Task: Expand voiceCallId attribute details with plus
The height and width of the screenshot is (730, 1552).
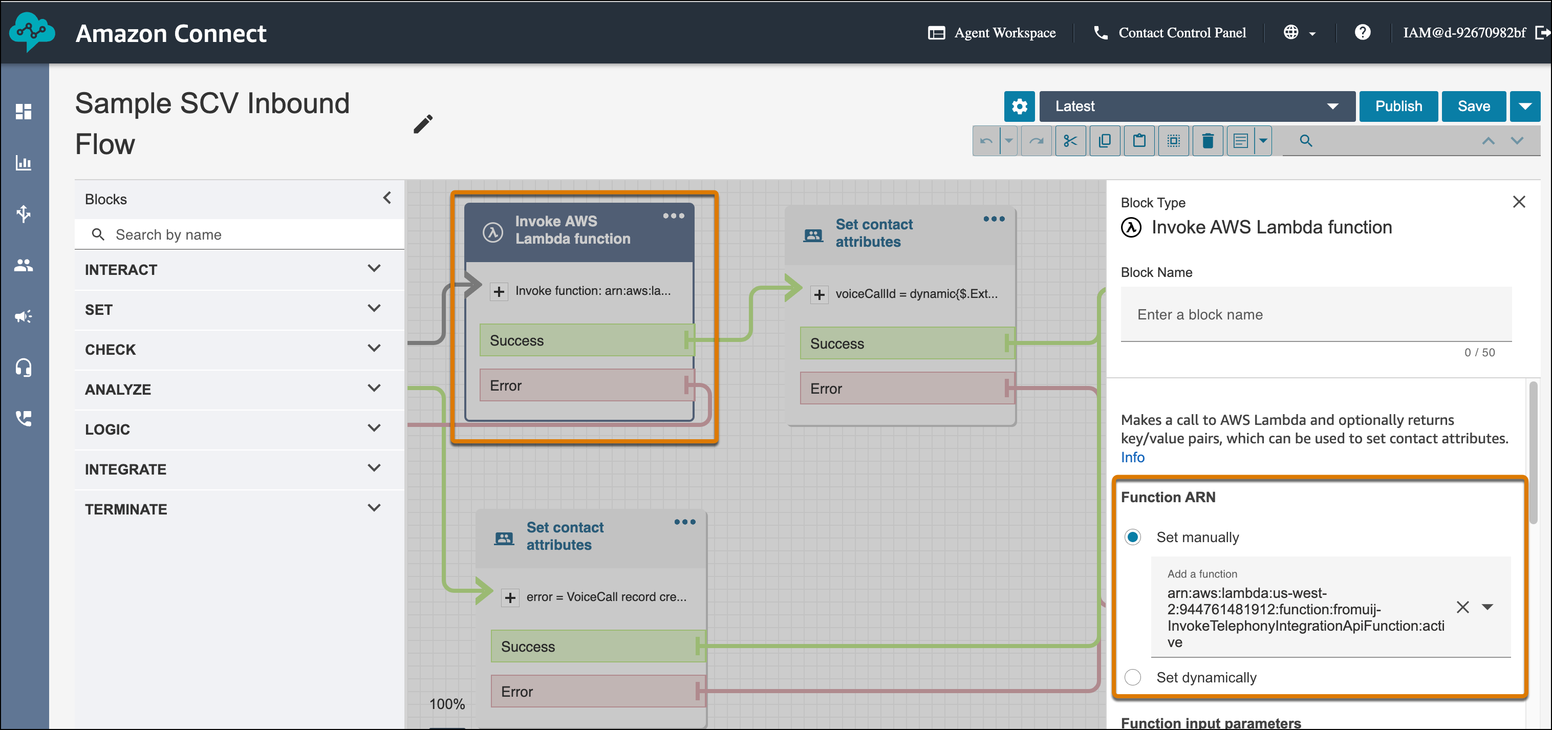Action: click(820, 294)
